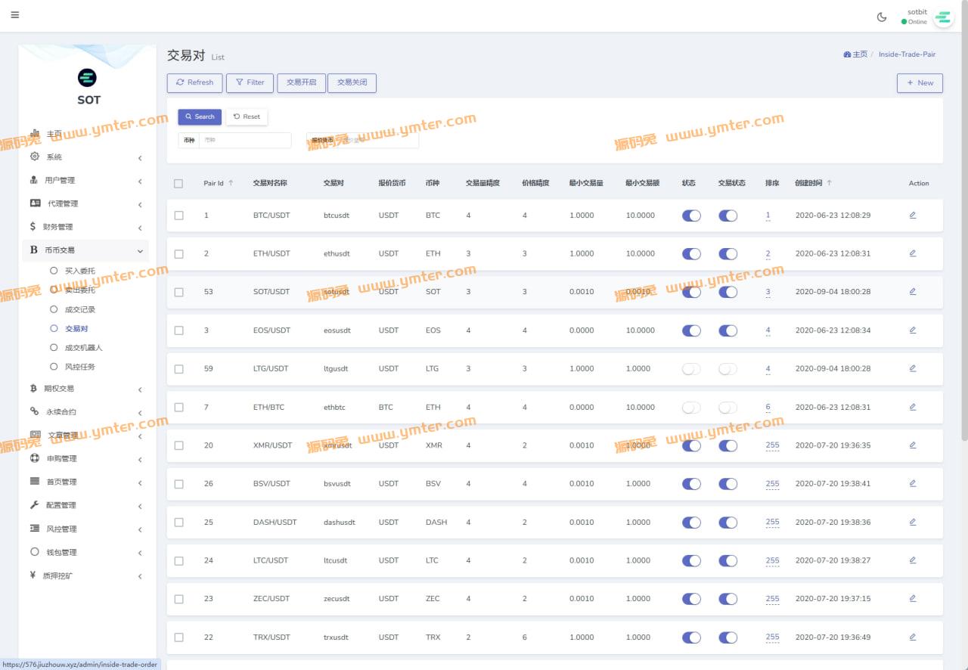
Task: Open the Filter button
Action: click(250, 82)
